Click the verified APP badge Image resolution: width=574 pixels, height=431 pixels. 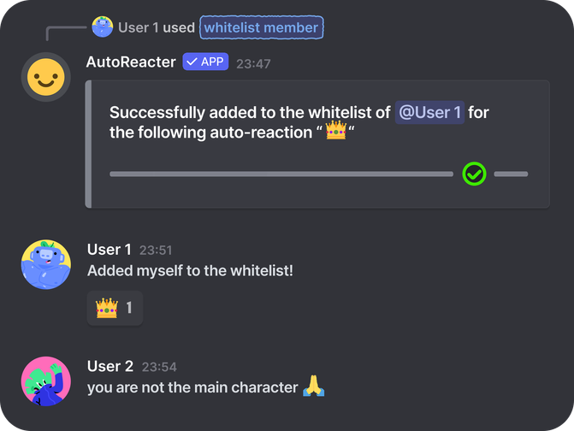205,62
